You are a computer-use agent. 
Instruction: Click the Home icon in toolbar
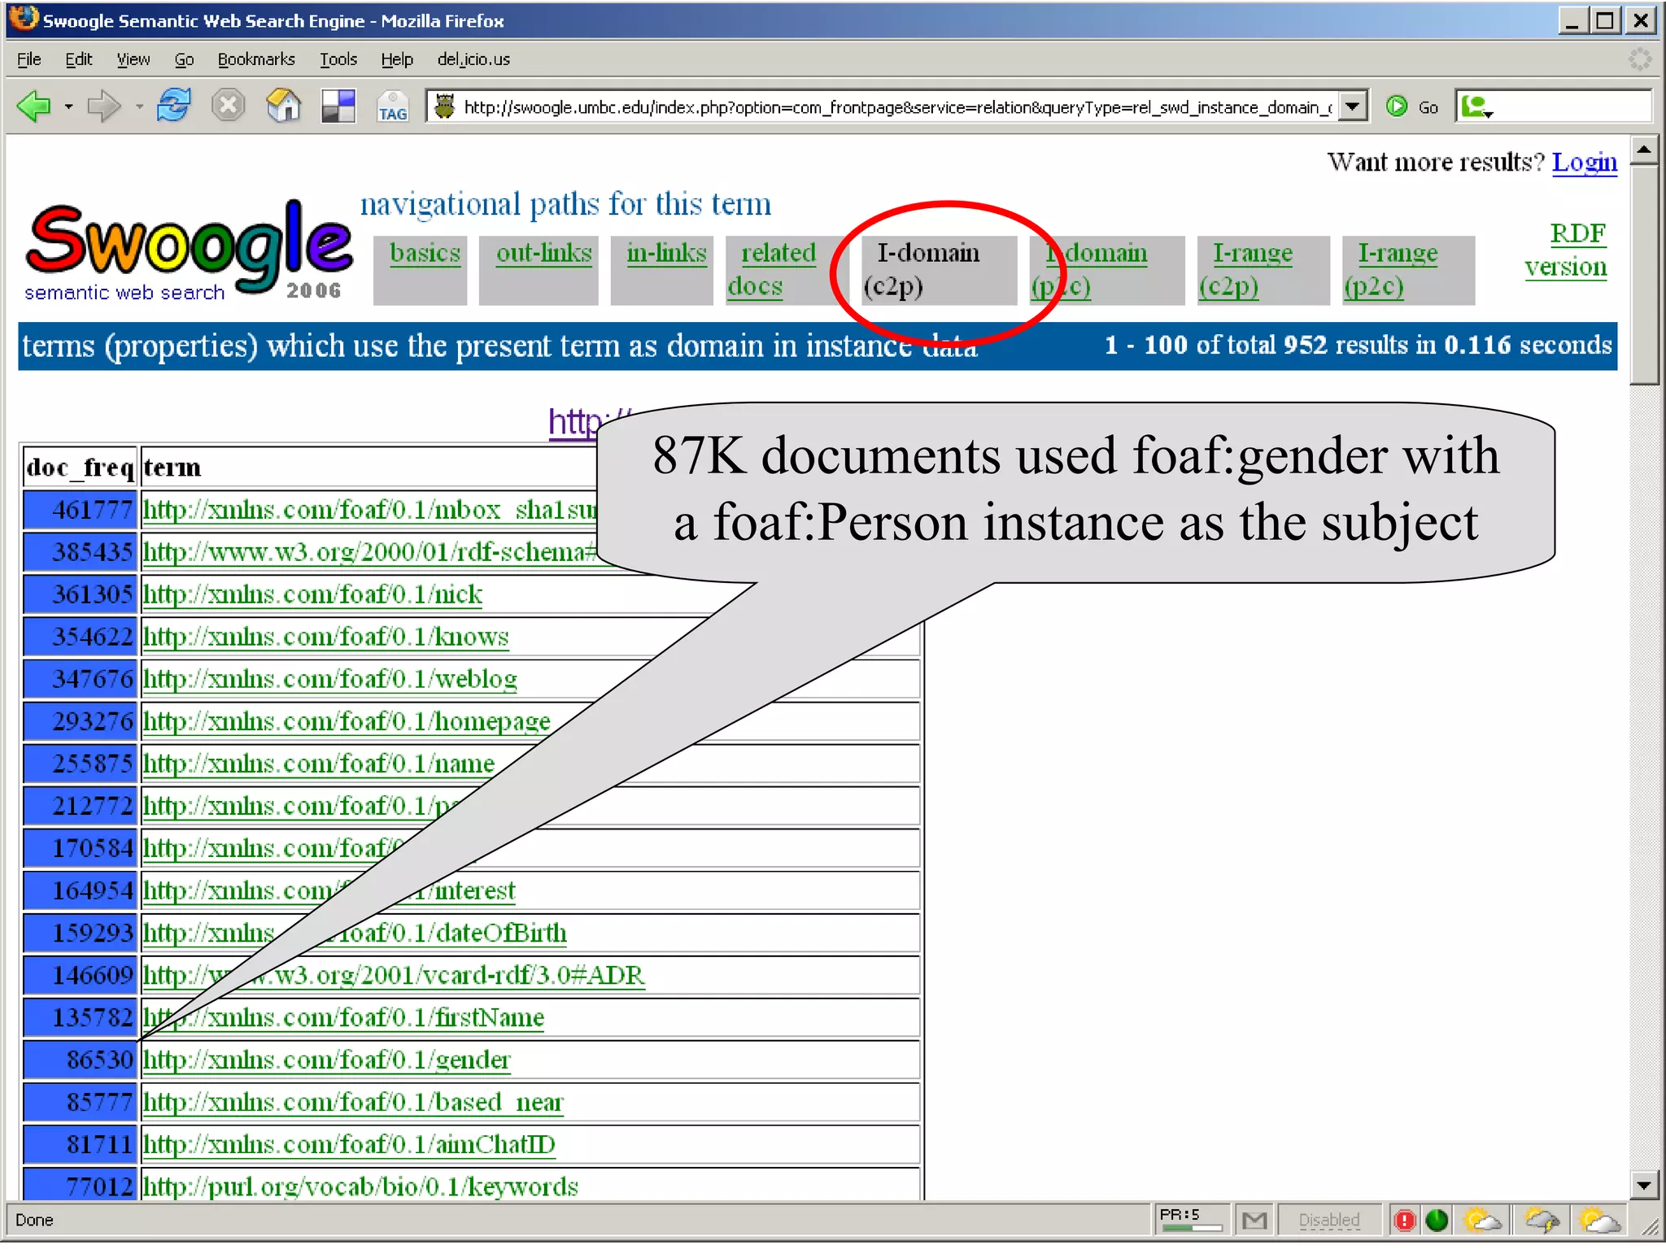click(283, 107)
